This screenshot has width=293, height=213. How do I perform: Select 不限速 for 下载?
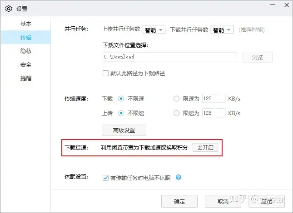[x=121, y=99]
